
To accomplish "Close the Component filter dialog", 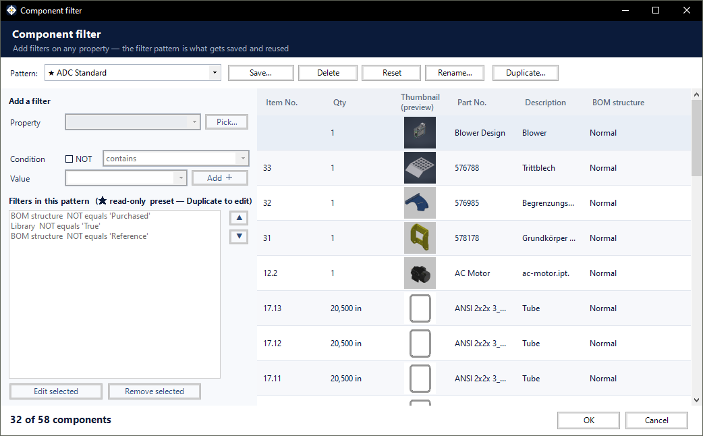I will coord(686,10).
